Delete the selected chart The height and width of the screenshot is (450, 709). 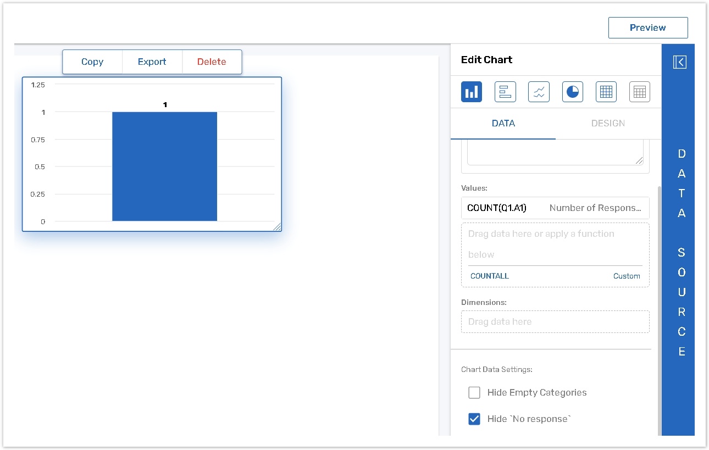coord(212,62)
